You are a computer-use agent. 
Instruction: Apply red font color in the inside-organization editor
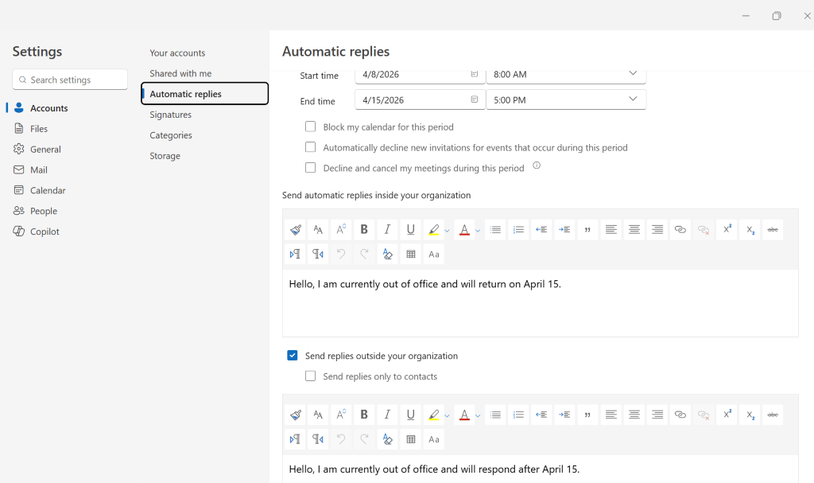[x=464, y=229]
